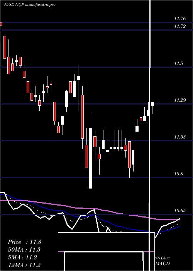This screenshot has width=193, height=271.
Task: Click the 11.5 price level label
Action: pos(178,63)
